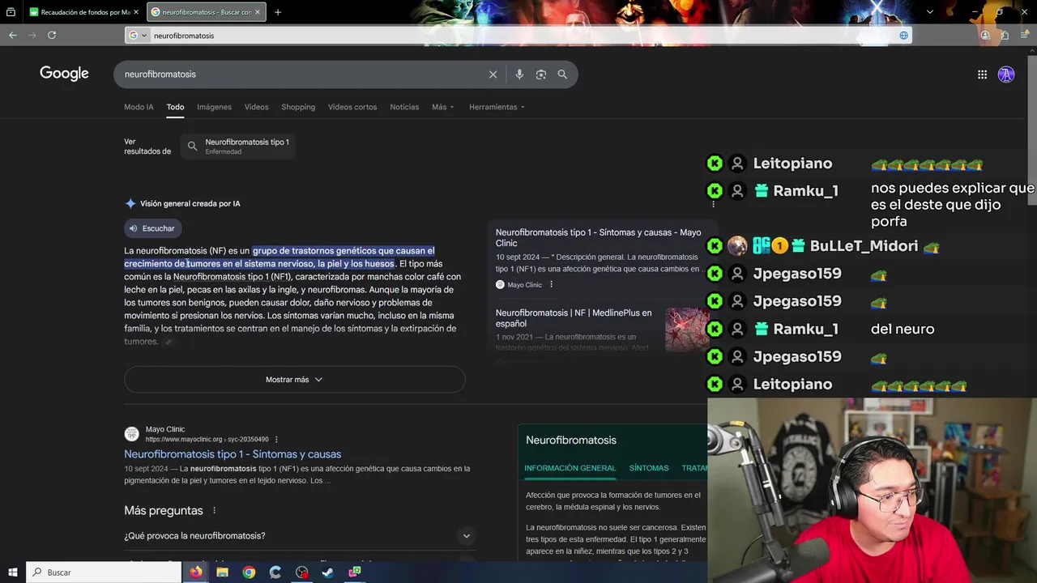Click BuLLeT_Midori username in chat
This screenshot has width=1037, height=583.
click(864, 246)
